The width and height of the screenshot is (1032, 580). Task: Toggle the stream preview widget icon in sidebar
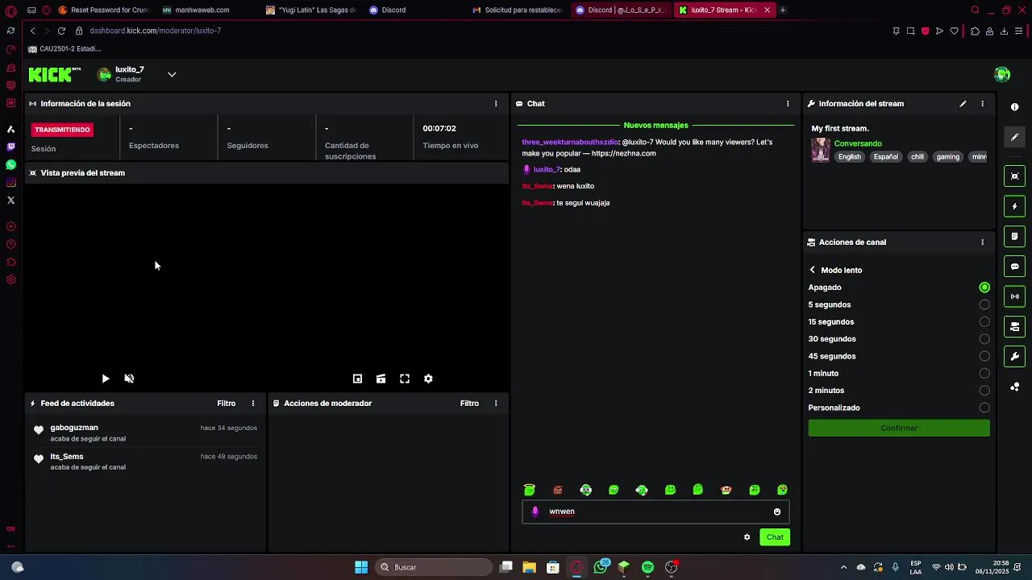(1014, 176)
